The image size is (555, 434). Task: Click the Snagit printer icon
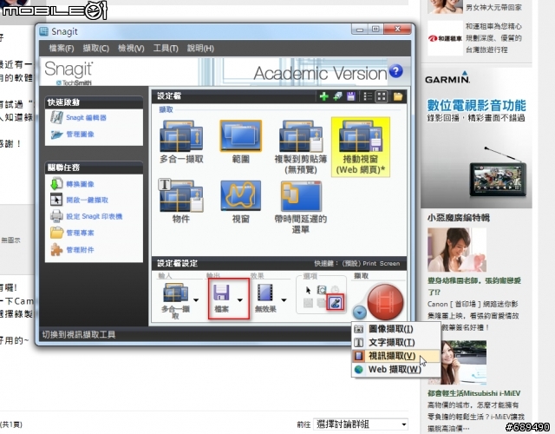56,216
